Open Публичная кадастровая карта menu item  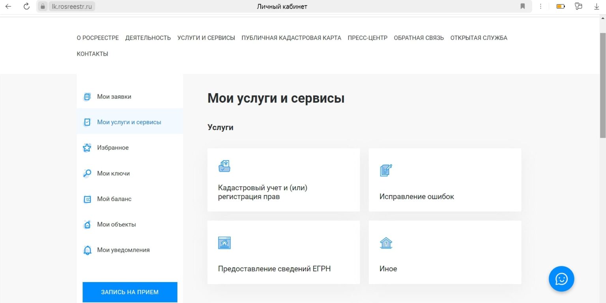click(291, 38)
